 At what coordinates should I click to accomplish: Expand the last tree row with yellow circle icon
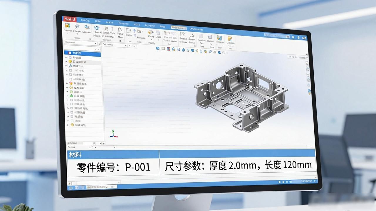(x=68, y=125)
